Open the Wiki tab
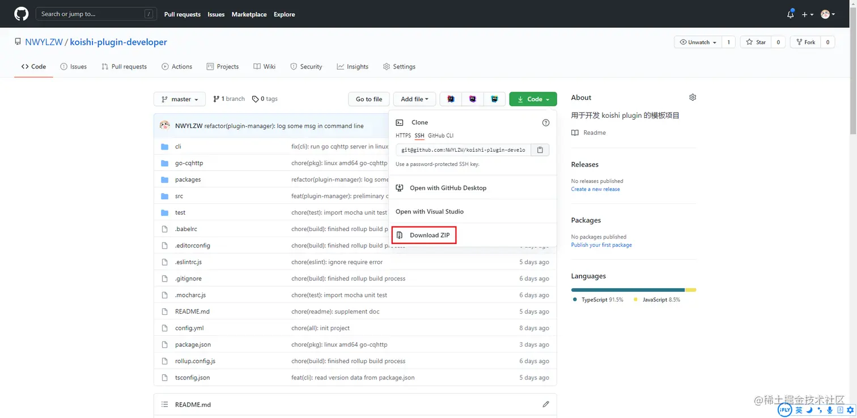 pyautogui.click(x=264, y=67)
